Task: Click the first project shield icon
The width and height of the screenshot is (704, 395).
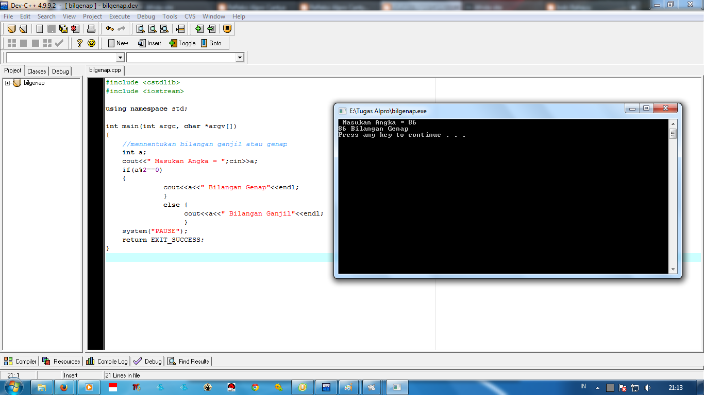Action: pos(11,29)
